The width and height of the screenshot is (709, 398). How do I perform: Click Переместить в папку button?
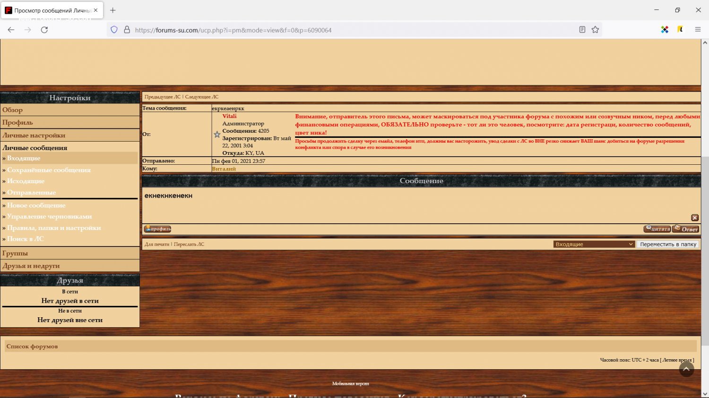[x=668, y=244]
